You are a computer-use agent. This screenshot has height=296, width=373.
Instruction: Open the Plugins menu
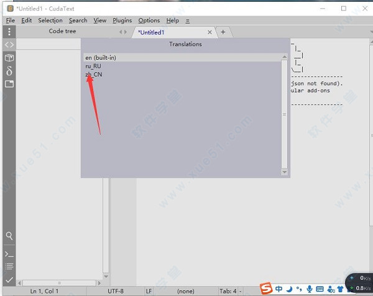[x=122, y=21]
